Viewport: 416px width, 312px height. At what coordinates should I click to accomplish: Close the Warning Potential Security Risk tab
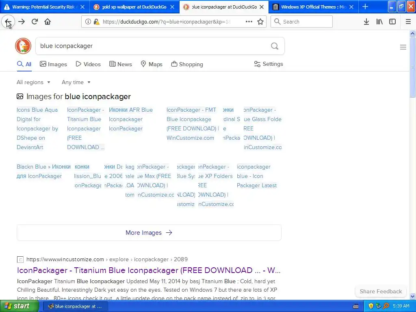pyautogui.click(x=82, y=7)
